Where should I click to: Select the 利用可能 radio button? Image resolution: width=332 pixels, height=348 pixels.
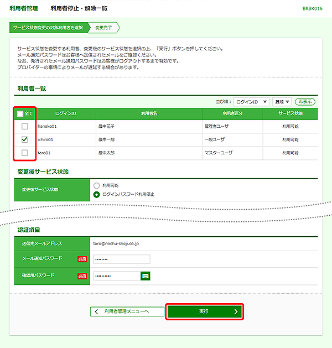[x=96, y=185]
